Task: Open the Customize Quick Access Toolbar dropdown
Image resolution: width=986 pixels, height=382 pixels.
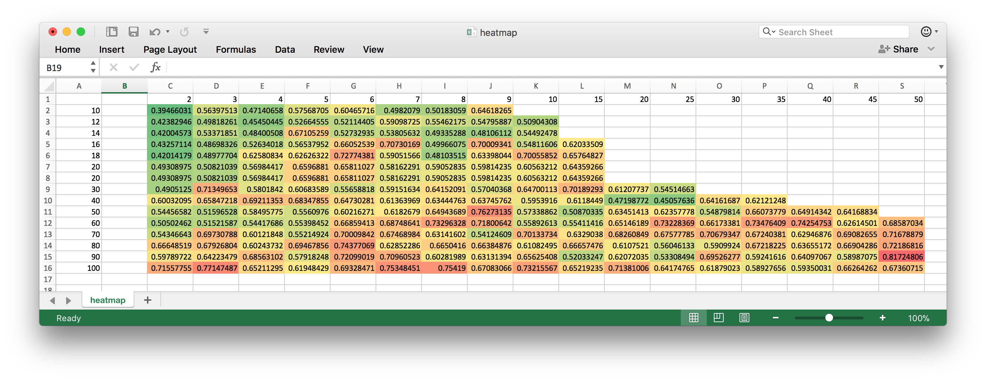Action: coord(206,32)
